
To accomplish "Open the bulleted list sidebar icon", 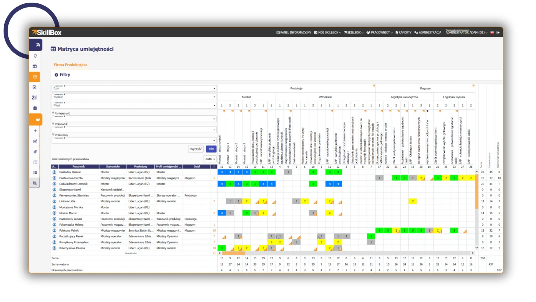I will pyautogui.click(x=35, y=172).
